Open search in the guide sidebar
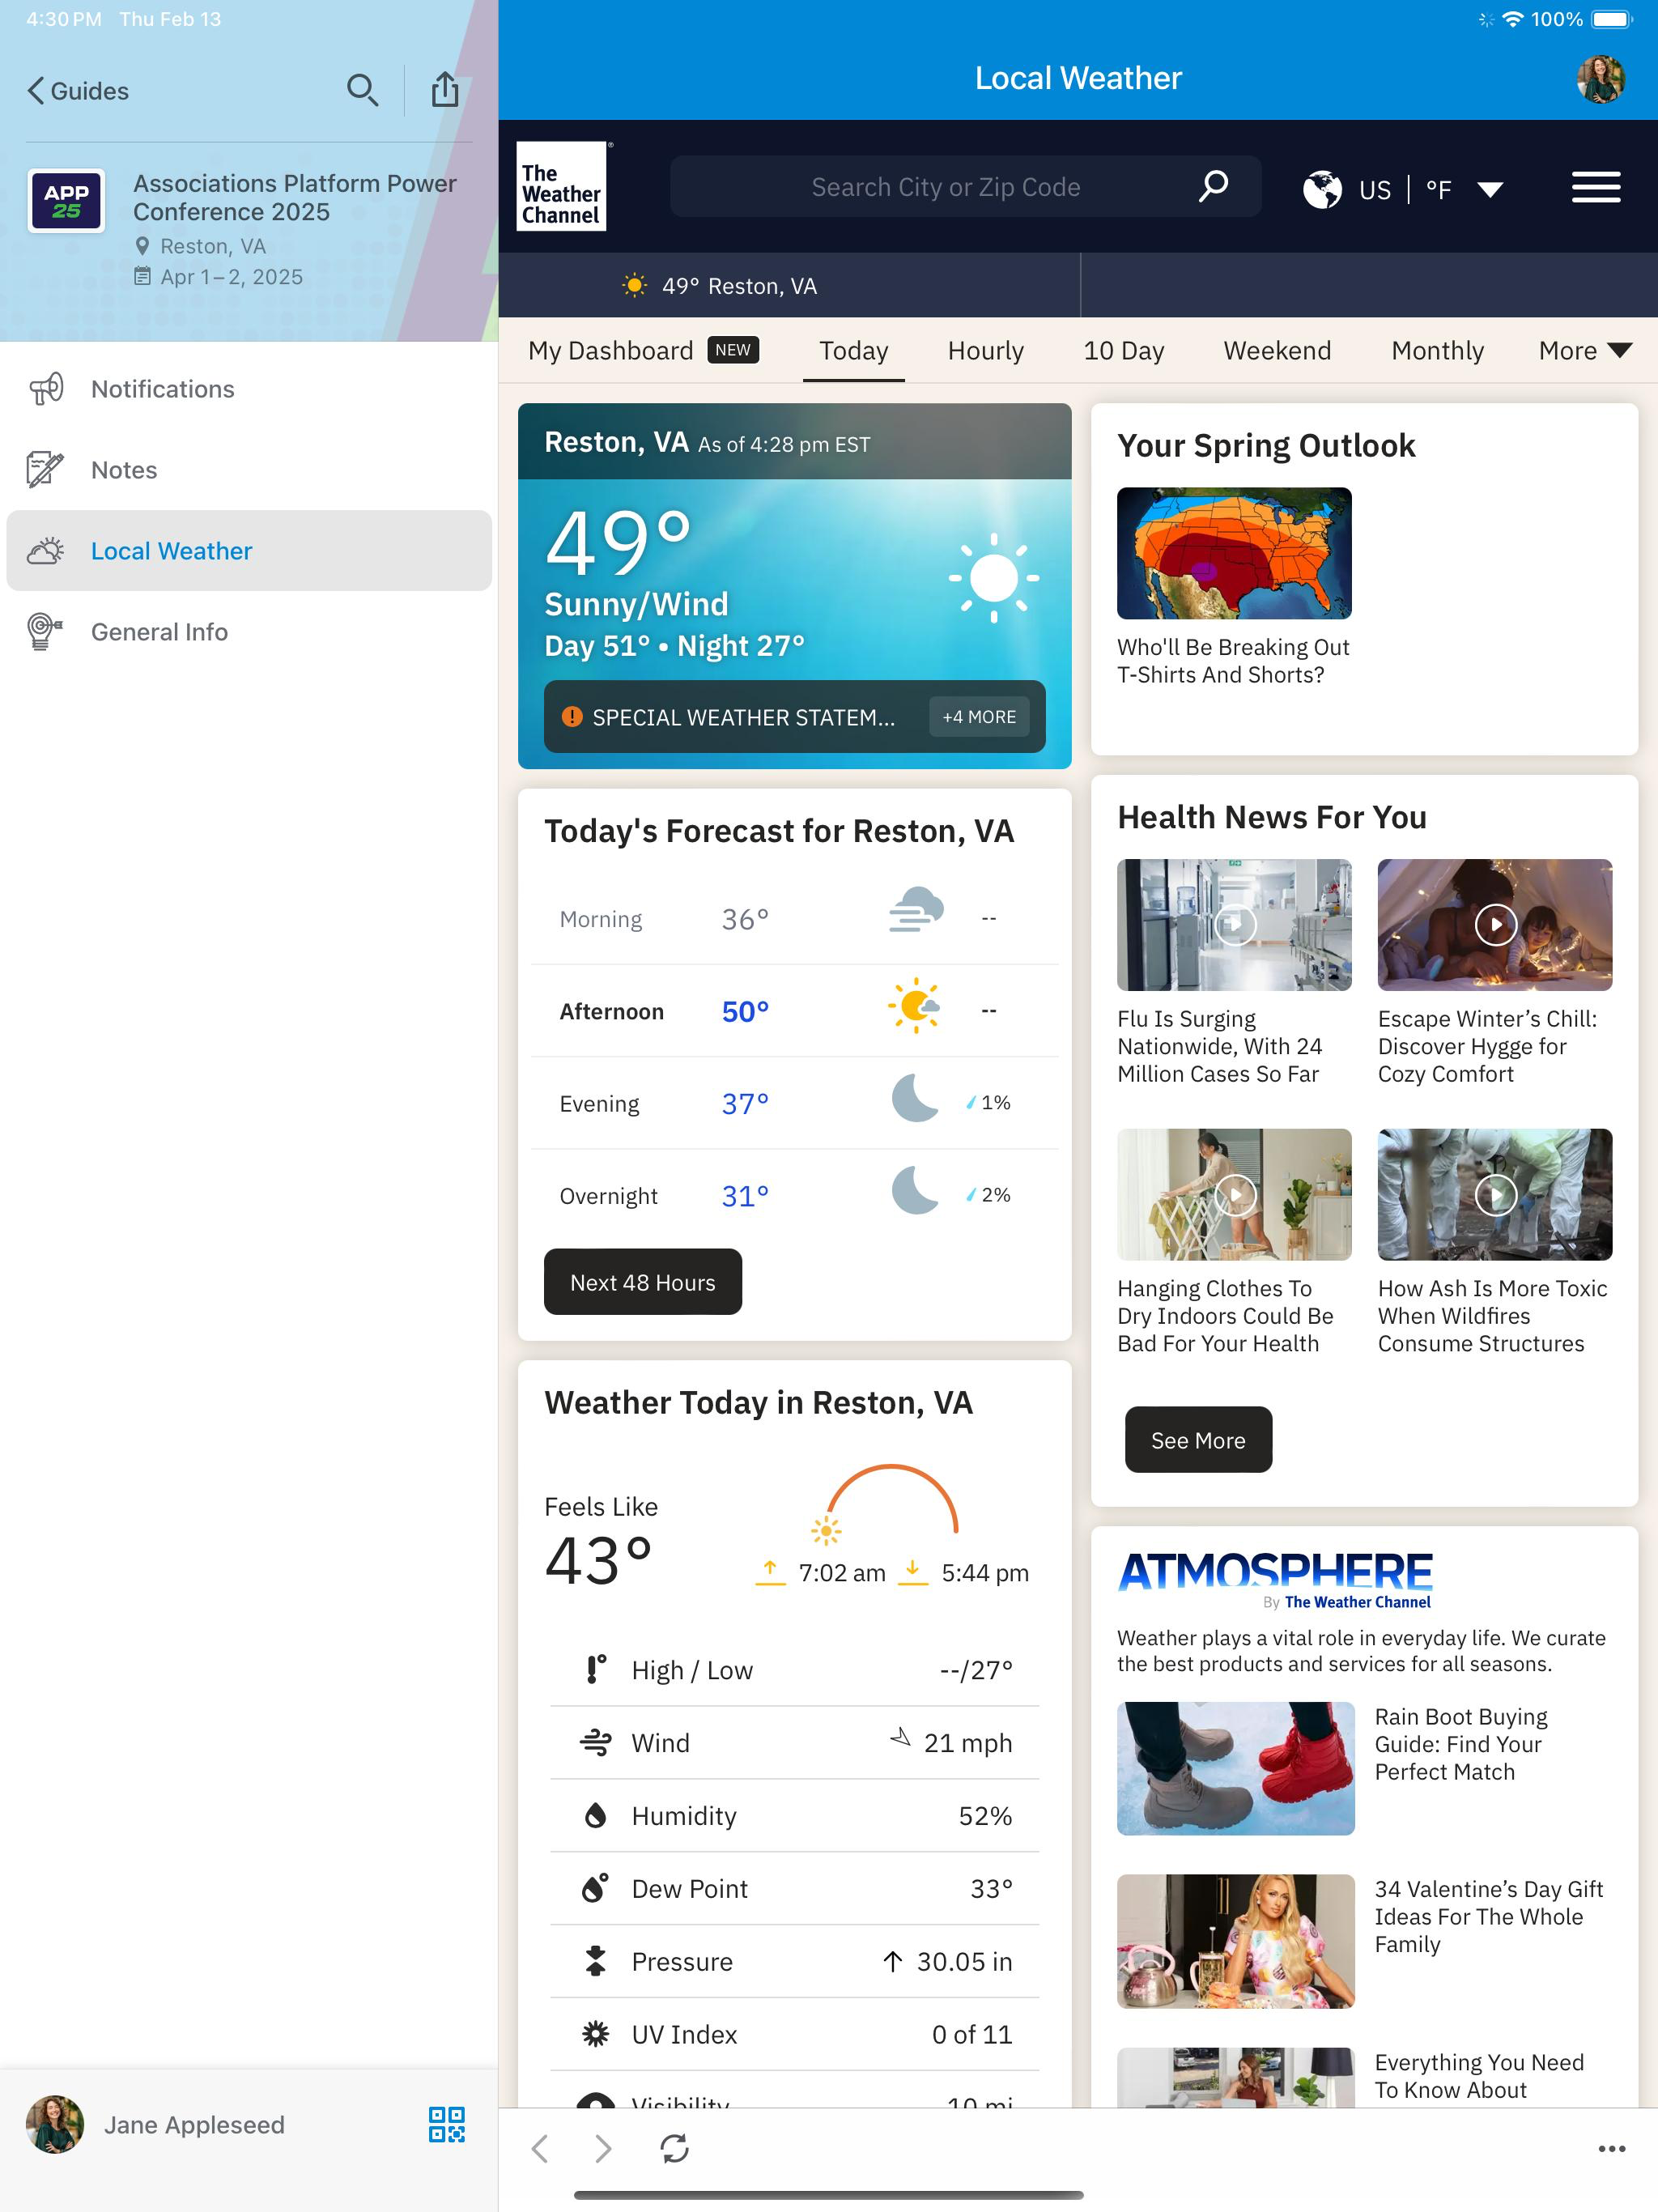 [362, 91]
